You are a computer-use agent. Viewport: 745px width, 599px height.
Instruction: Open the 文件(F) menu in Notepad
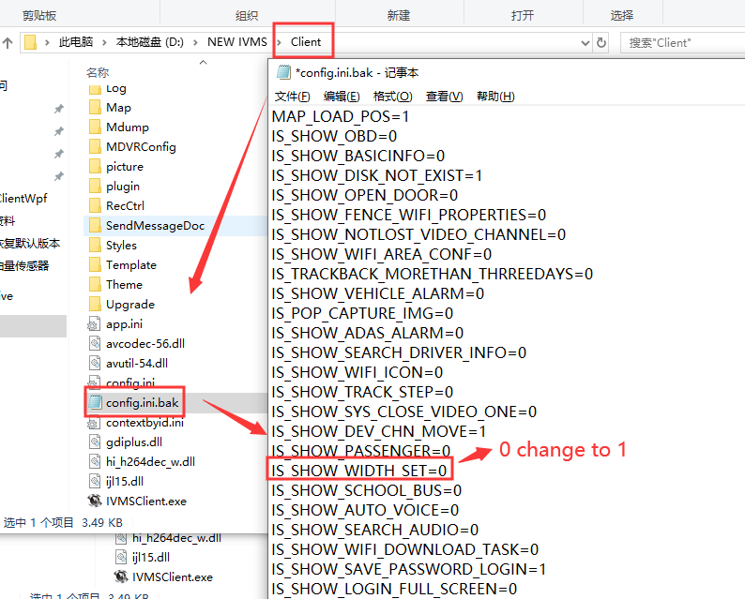(x=292, y=97)
